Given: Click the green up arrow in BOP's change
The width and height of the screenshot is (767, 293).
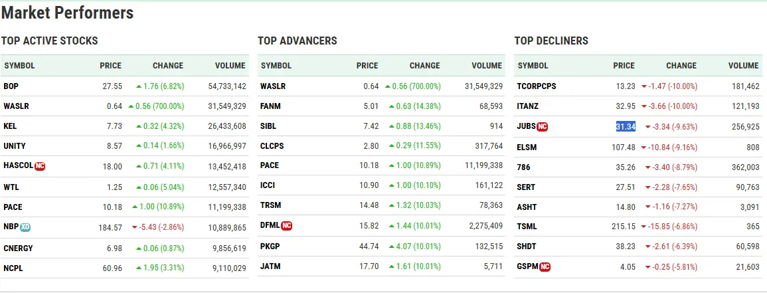Looking at the screenshot, I should click(x=138, y=86).
